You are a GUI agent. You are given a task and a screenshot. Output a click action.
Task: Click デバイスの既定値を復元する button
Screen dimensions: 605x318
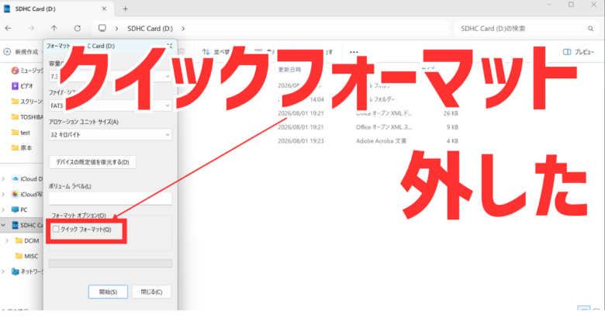pyautogui.click(x=92, y=162)
